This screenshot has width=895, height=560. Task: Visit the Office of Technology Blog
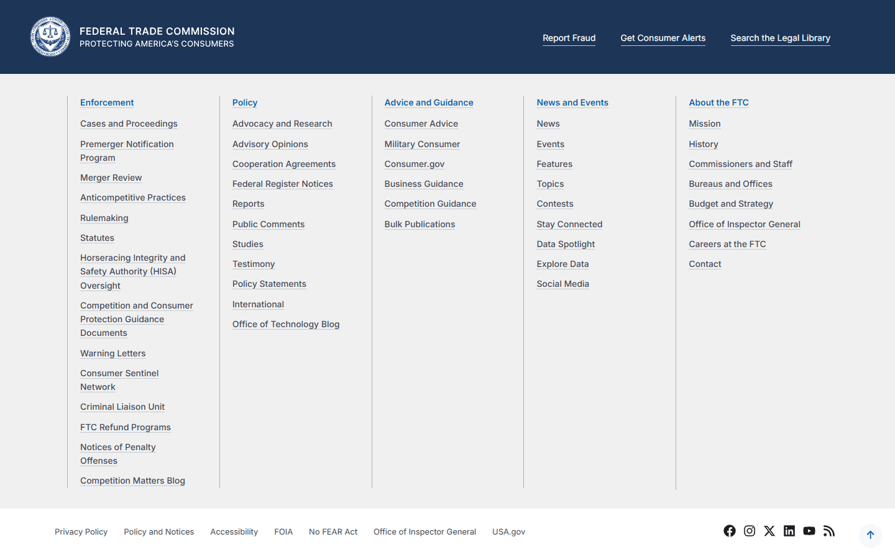tap(286, 324)
